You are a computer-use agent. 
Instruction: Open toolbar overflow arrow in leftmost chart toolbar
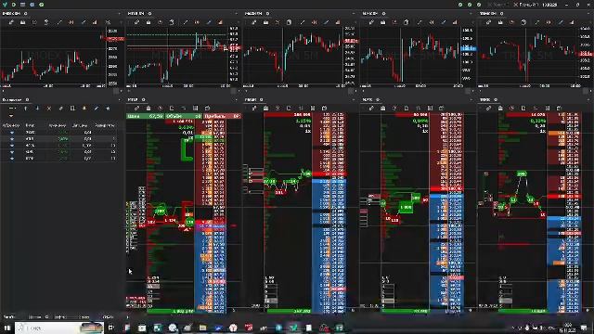pyautogui.click(x=121, y=22)
